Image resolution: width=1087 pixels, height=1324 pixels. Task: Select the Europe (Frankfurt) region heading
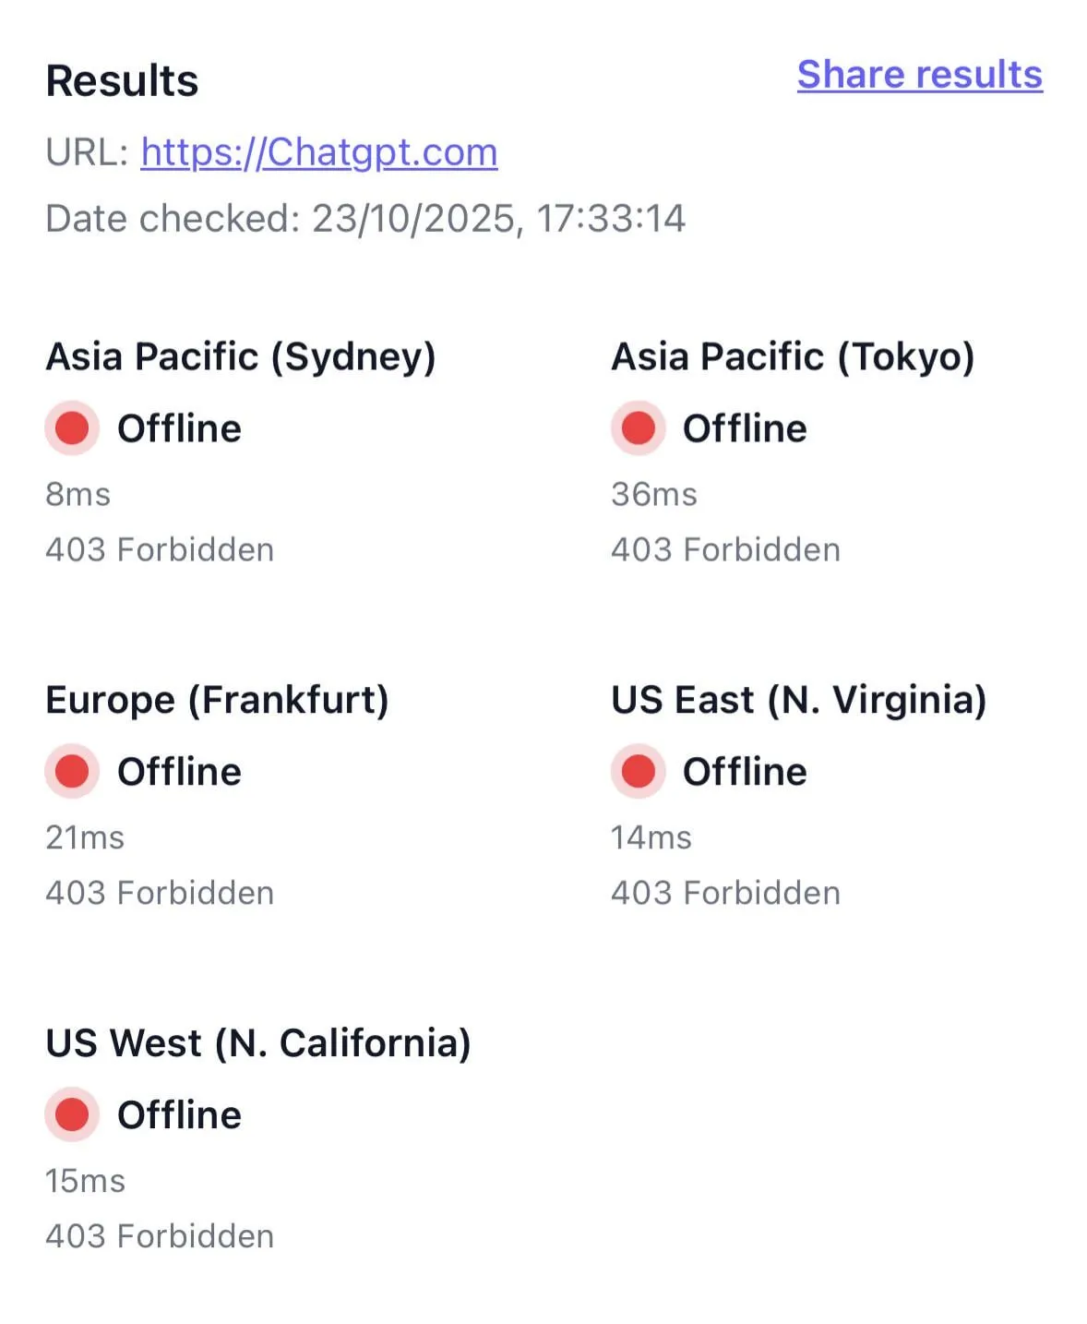click(x=217, y=700)
